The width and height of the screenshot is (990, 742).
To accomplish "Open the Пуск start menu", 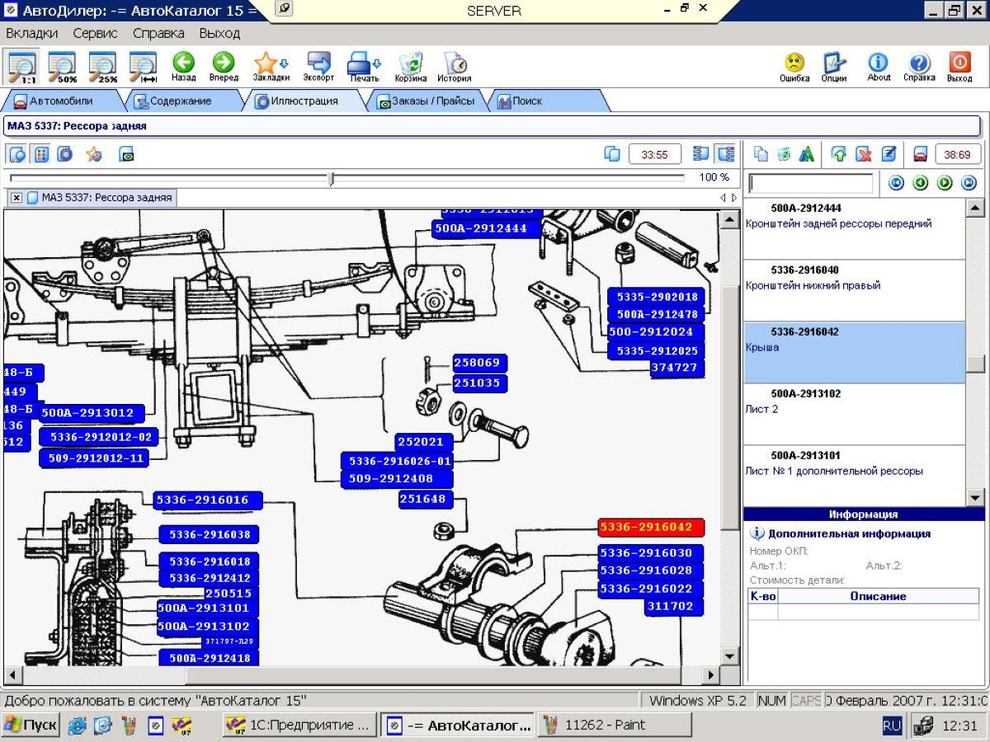I will point(31,726).
